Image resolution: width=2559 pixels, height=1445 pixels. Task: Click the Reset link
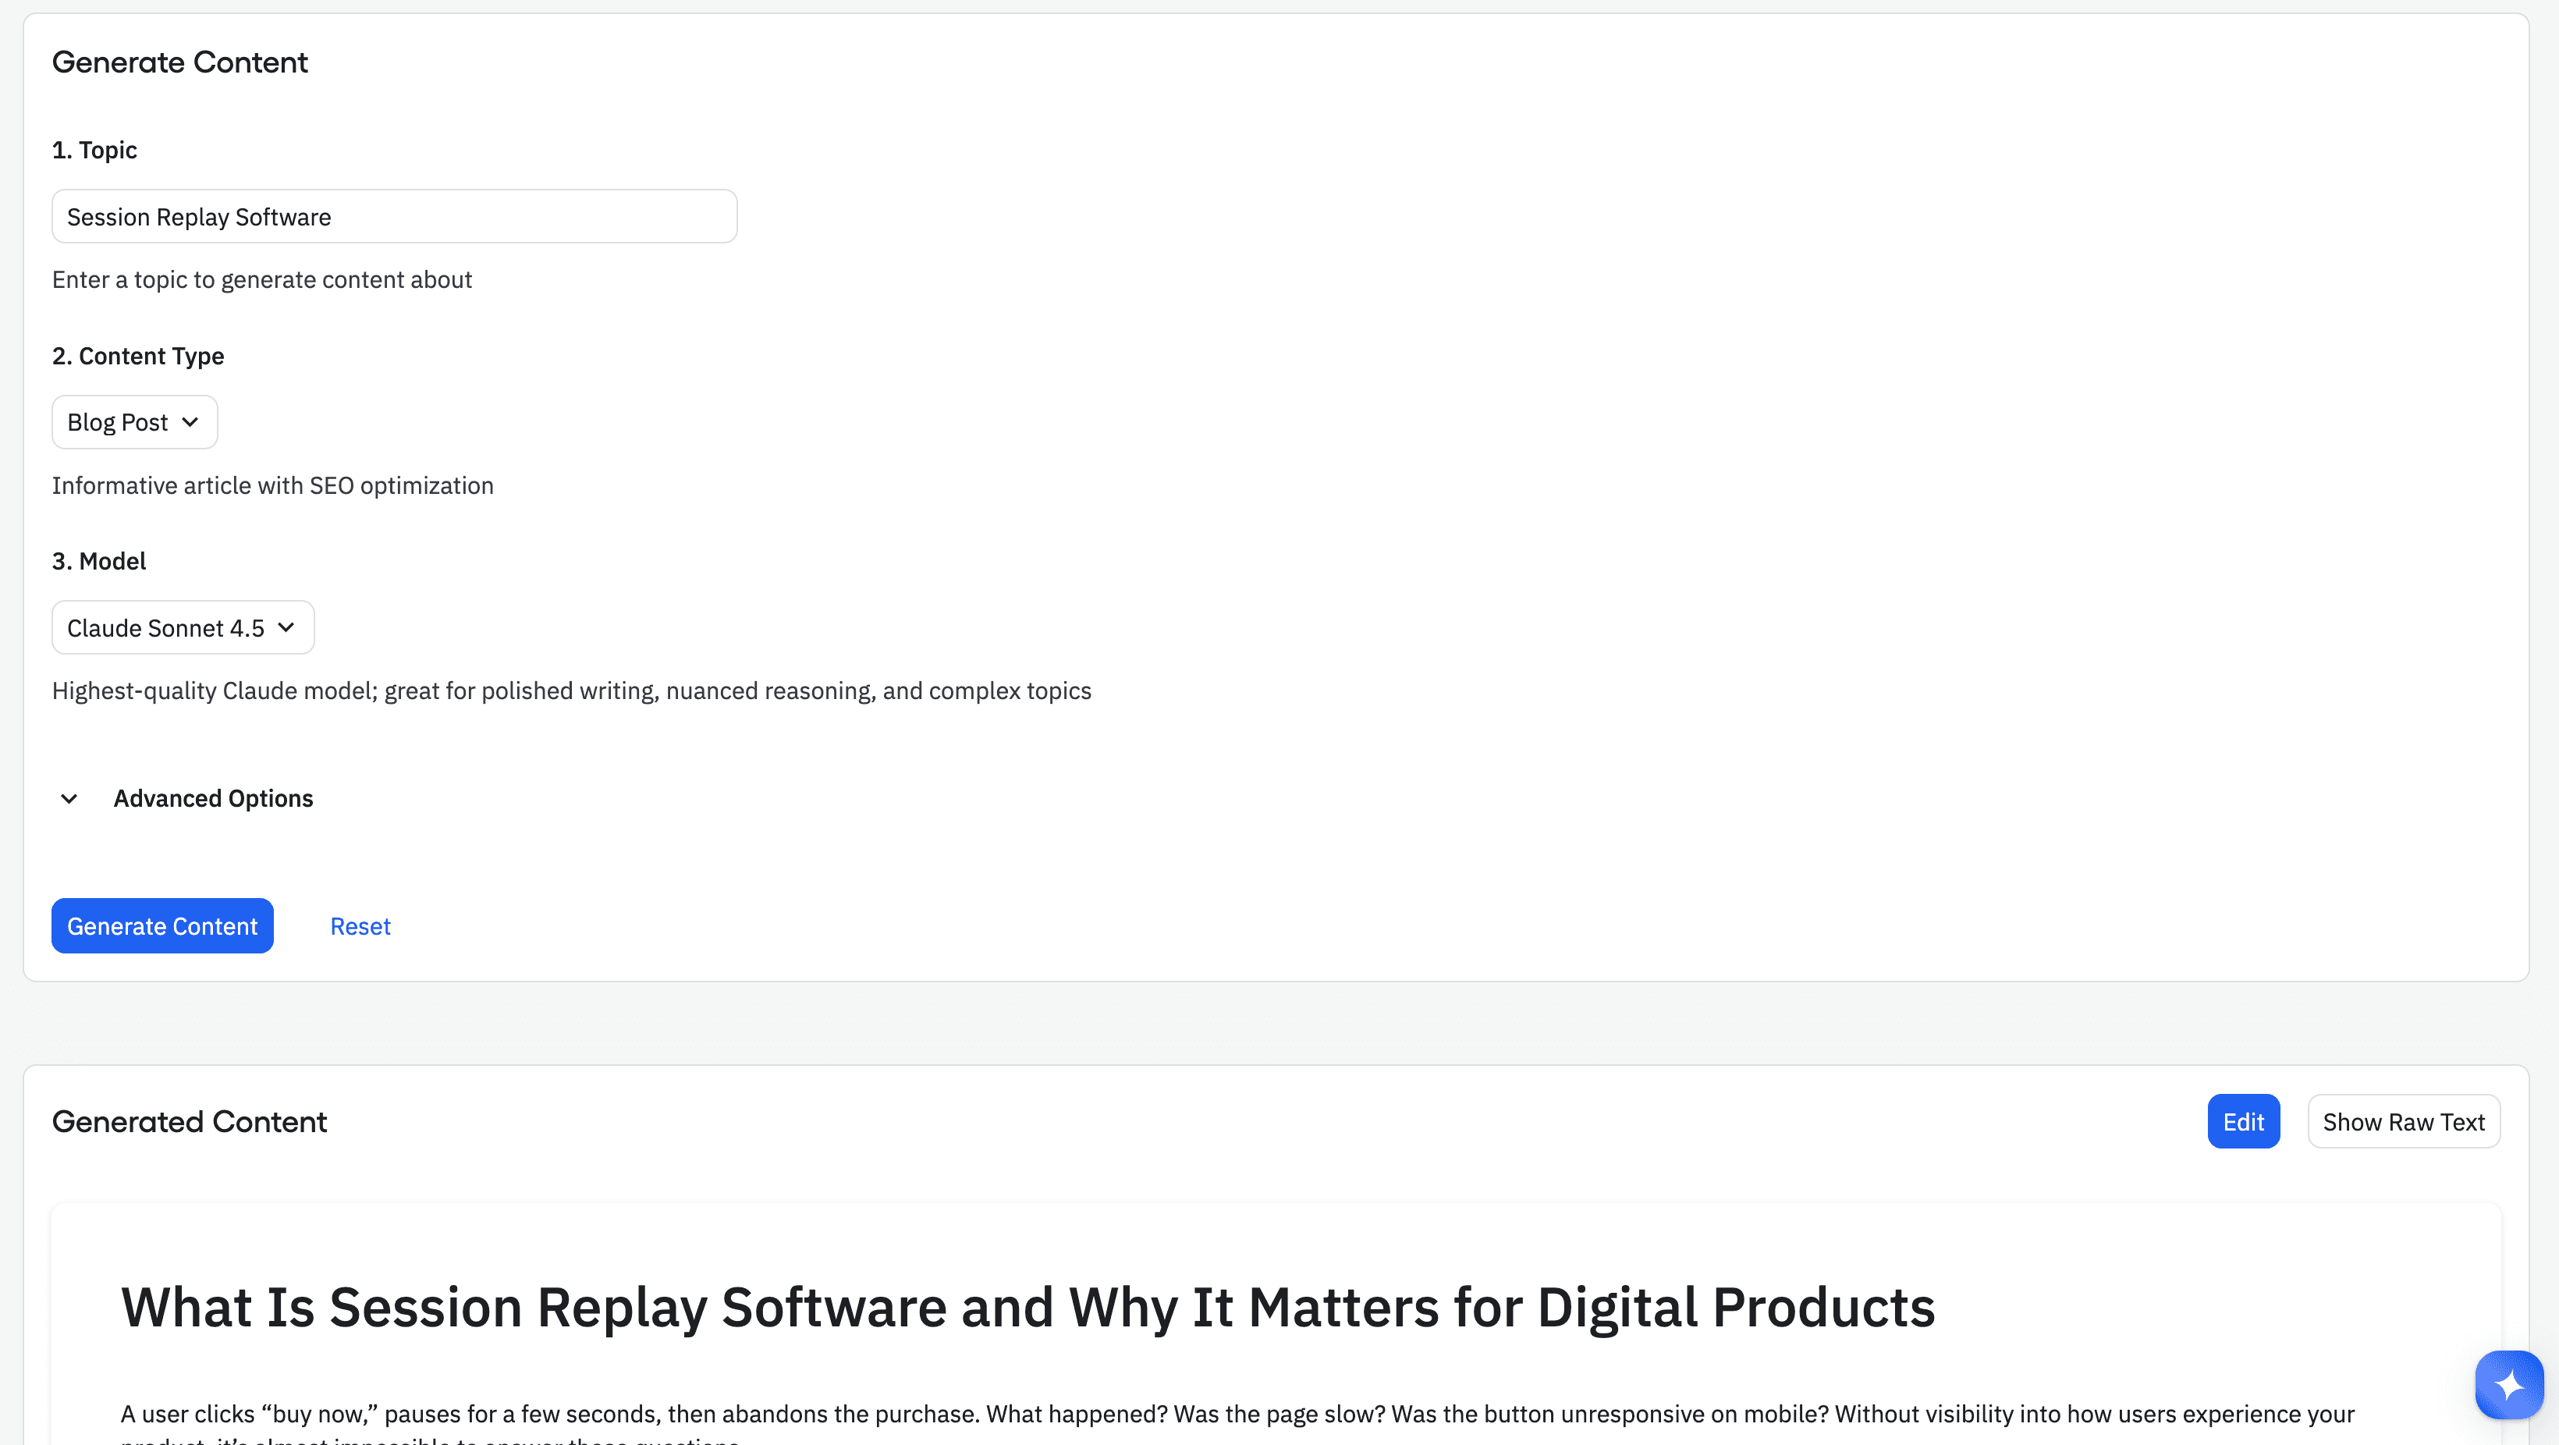[x=360, y=926]
